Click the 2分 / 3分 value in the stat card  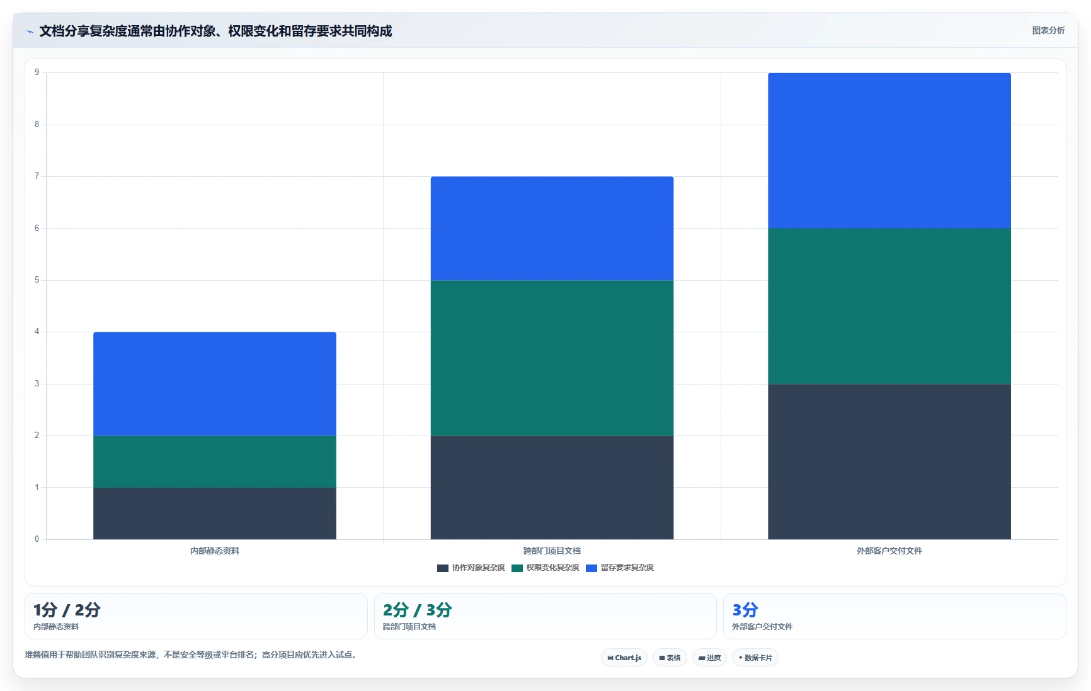point(417,610)
